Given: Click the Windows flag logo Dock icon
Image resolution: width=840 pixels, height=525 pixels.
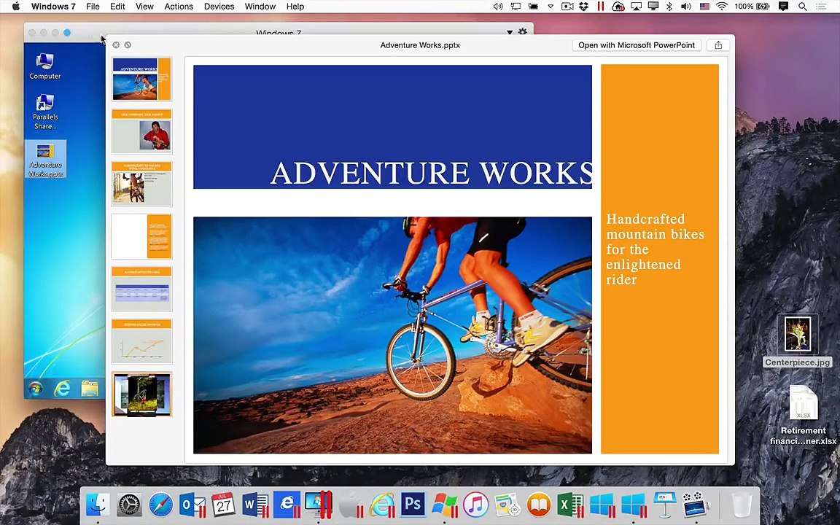Looking at the screenshot, I should 445,505.
